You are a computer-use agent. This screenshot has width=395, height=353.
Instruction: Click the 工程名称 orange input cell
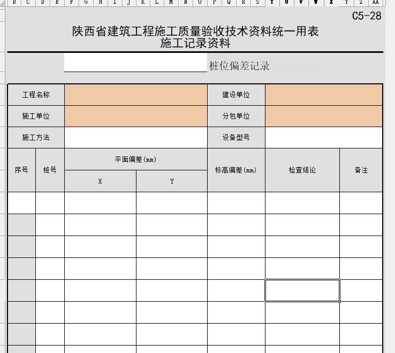135,95
